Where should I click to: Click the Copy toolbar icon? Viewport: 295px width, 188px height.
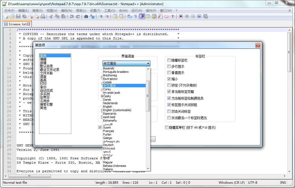[57, 17]
